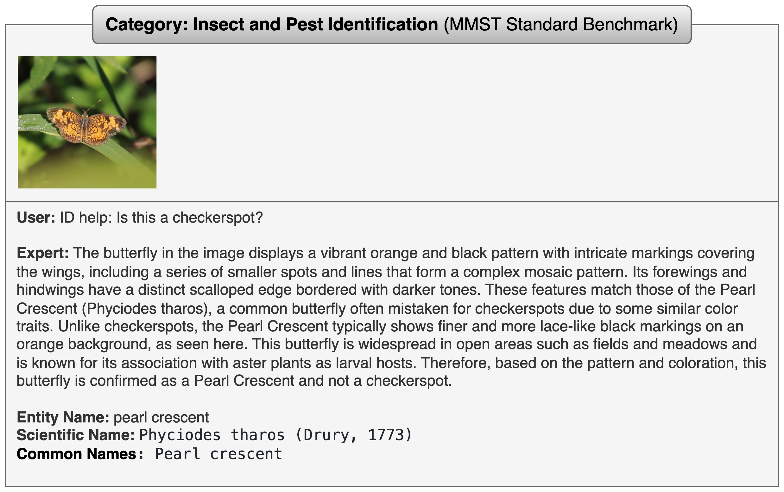Click the 'pearl crescent' entity name value

click(x=161, y=417)
